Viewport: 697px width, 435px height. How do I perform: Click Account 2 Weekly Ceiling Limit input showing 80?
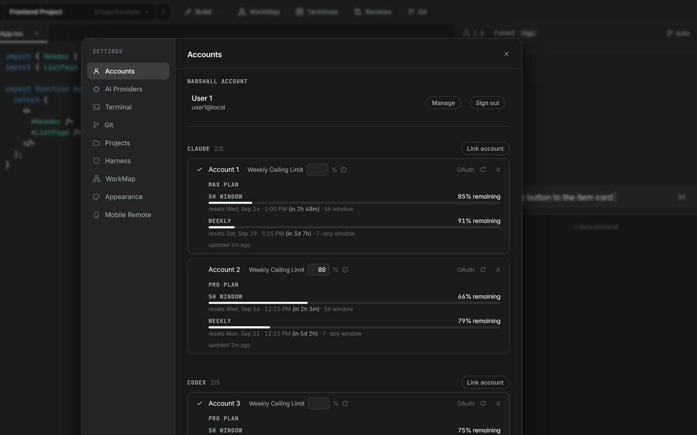pos(318,270)
